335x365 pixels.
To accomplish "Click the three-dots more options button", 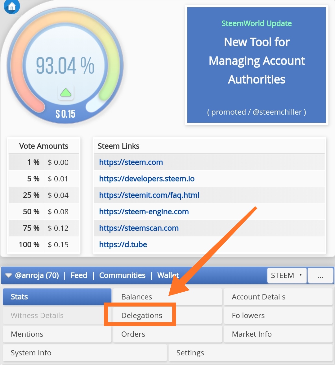I will 320,275.
